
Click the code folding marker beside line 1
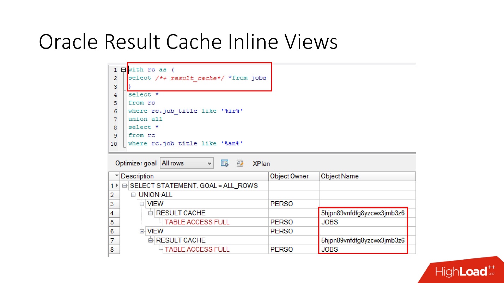tap(123, 70)
